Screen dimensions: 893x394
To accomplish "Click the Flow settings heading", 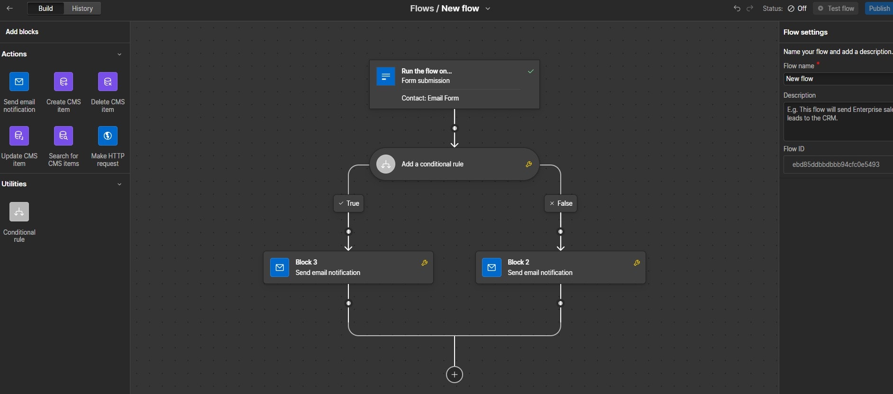I will tap(805, 32).
